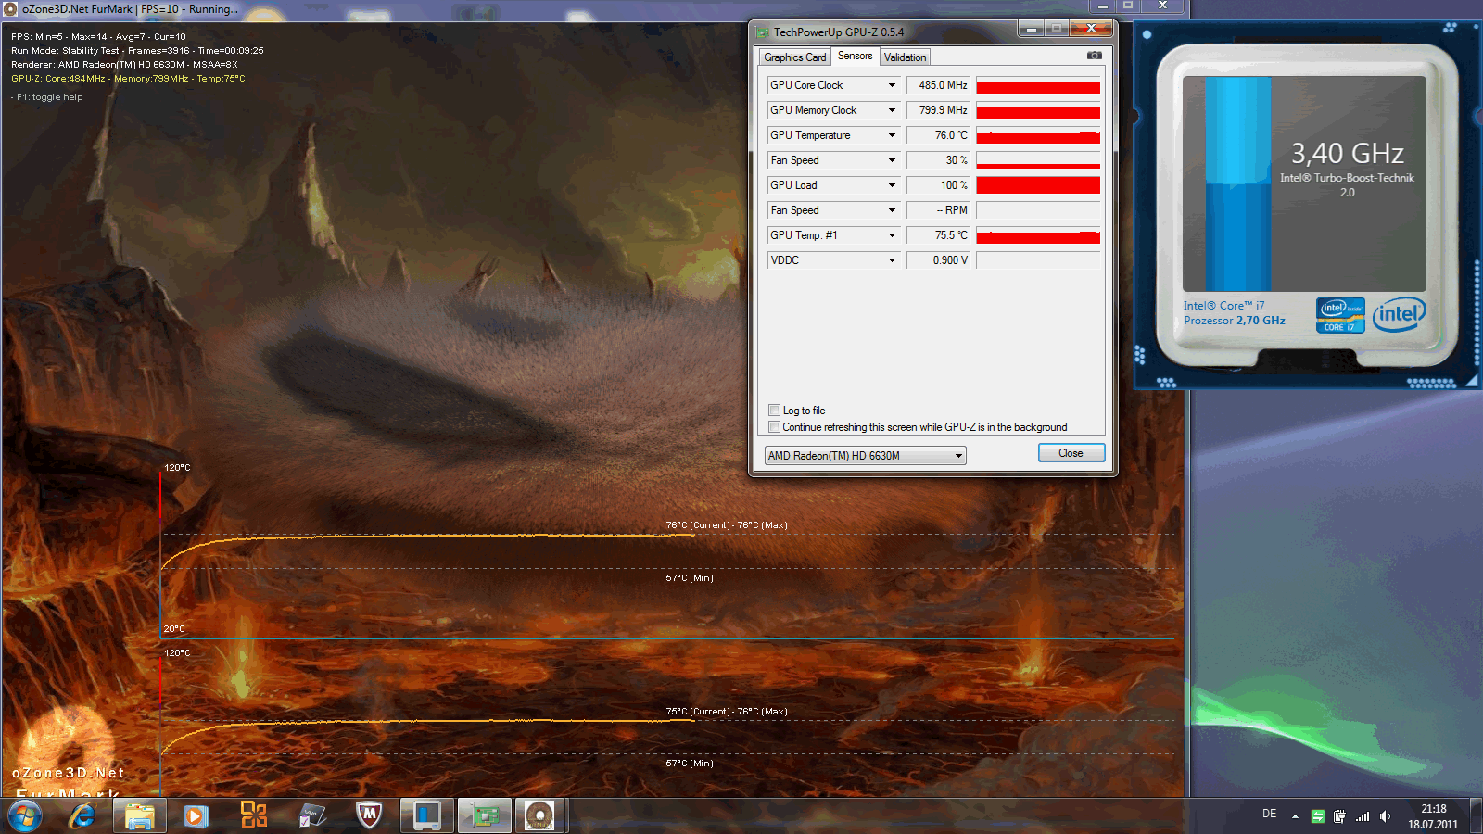Enable the Log to file checkbox
The image size is (1483, 834).
[774, 410]
